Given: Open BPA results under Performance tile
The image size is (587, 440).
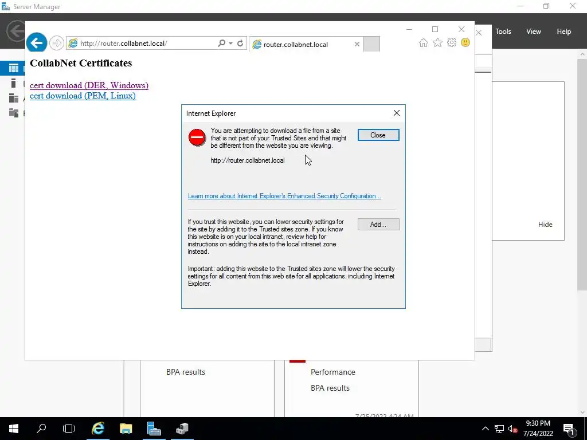Looking at the screenshot, I should coord(330,388).
